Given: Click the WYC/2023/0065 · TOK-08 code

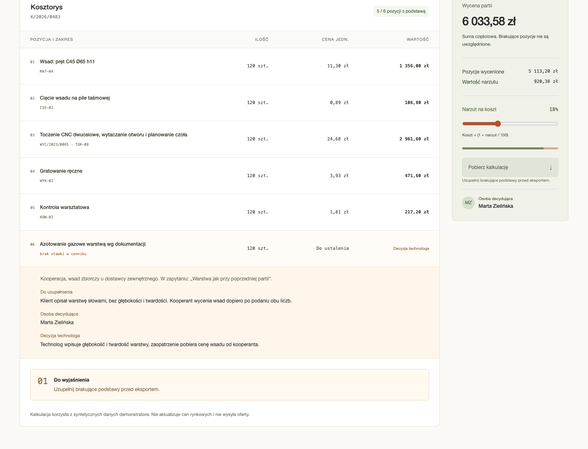Looking at the screenshot, I should point(64,144).
